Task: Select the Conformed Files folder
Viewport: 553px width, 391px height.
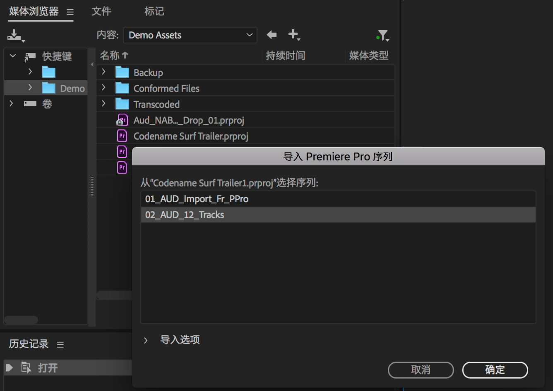Action: click(x=166, y=88)
